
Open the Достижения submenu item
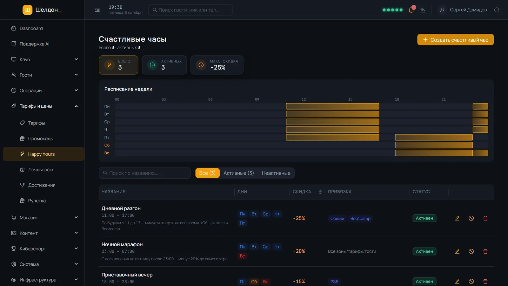coord(44,185)
